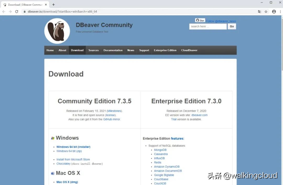283x185 pixels.
Task: Switch to the Documentation menu item
Action: point(113,50)
